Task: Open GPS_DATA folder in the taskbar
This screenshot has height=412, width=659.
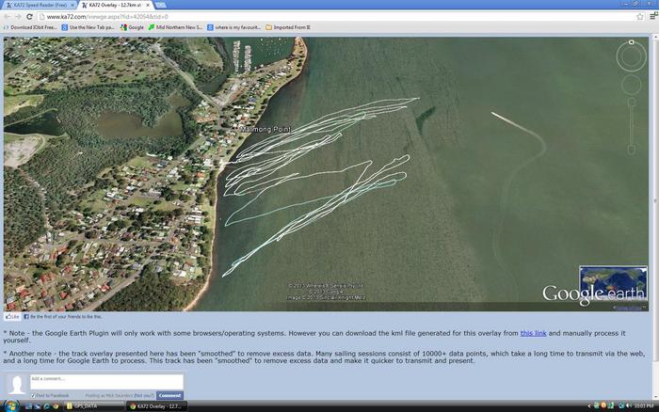Action: pyautogui.click(x=89, y=405)
